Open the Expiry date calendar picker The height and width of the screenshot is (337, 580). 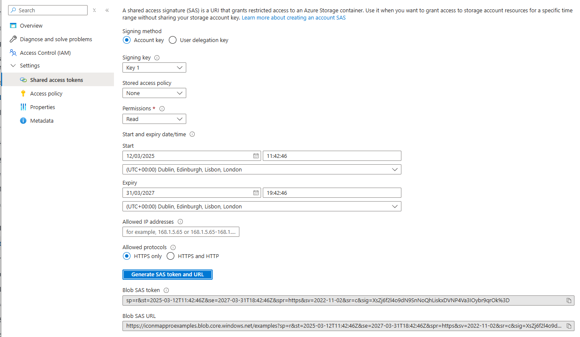tap(256, 193)
